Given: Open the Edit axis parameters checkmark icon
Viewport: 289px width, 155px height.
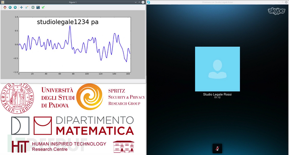Looking at the screenshot, I should pos(43,8).
